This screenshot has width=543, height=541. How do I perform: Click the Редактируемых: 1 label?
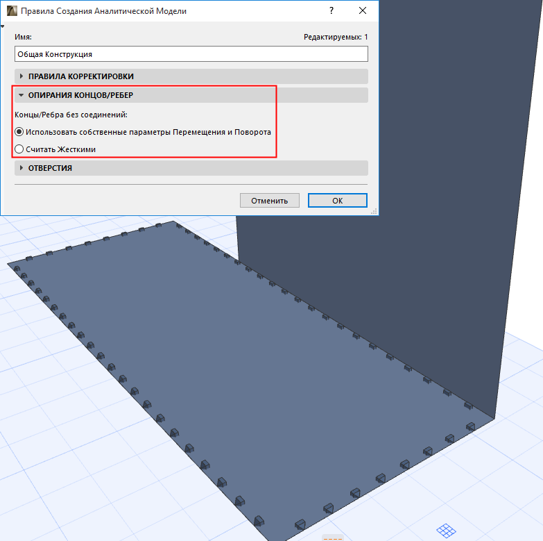coord(336,37)
